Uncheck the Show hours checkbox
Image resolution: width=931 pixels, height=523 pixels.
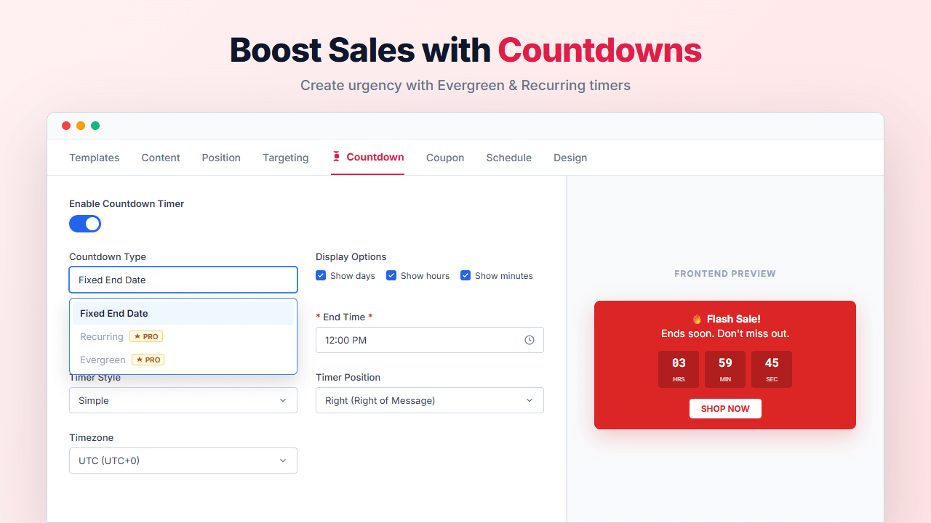(x=391, y=275)
